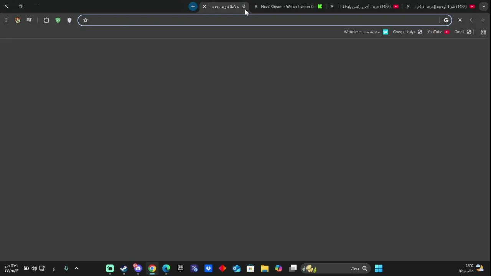491x276 pixels.
Task: Click the address bar input field
Action: 265,20
